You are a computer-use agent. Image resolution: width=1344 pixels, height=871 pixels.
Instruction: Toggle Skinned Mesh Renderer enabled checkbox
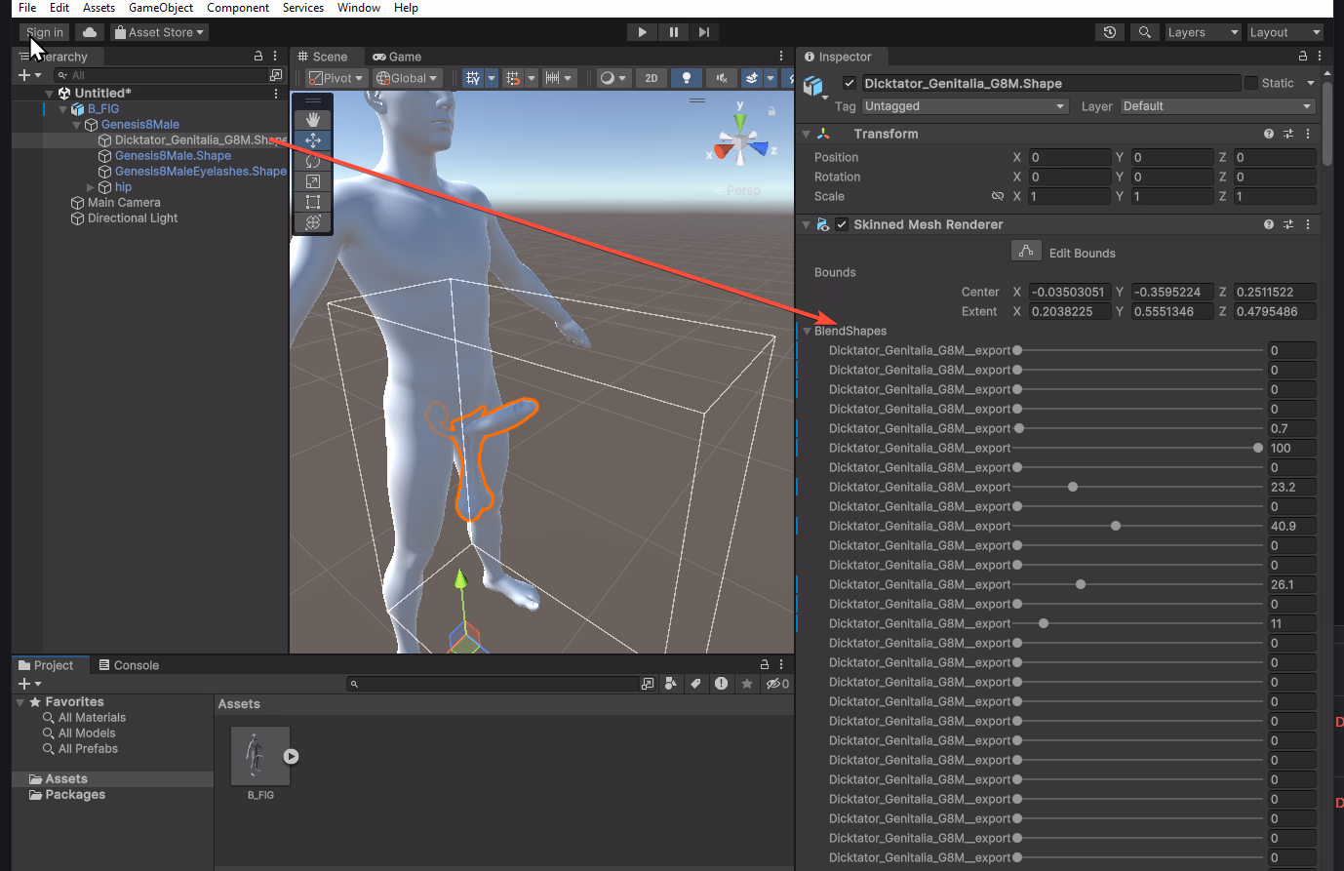click(x=842, y=224)
